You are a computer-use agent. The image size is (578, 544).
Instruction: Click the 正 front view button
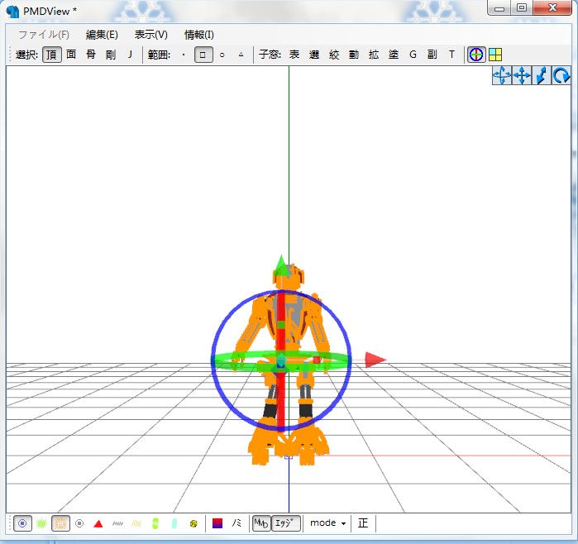(363, 523)
